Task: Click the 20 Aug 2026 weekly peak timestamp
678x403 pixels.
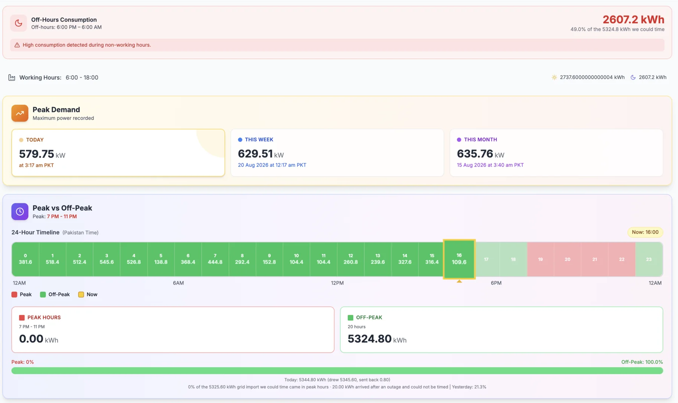Action: click(272, 165)
